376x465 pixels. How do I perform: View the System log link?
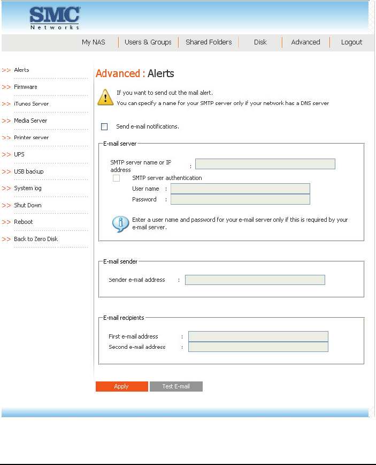click(28, 189)
